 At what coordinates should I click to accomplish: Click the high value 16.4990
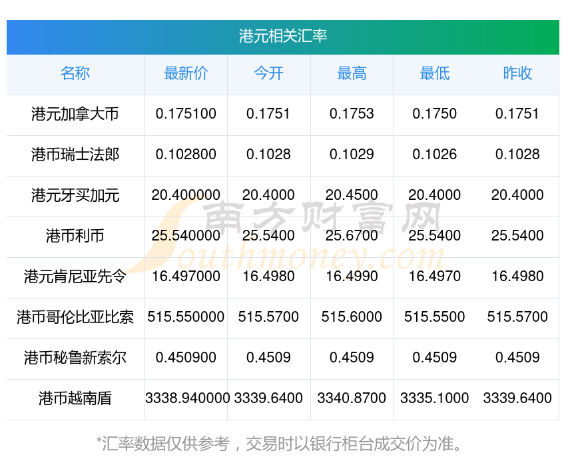coord(352,276)
